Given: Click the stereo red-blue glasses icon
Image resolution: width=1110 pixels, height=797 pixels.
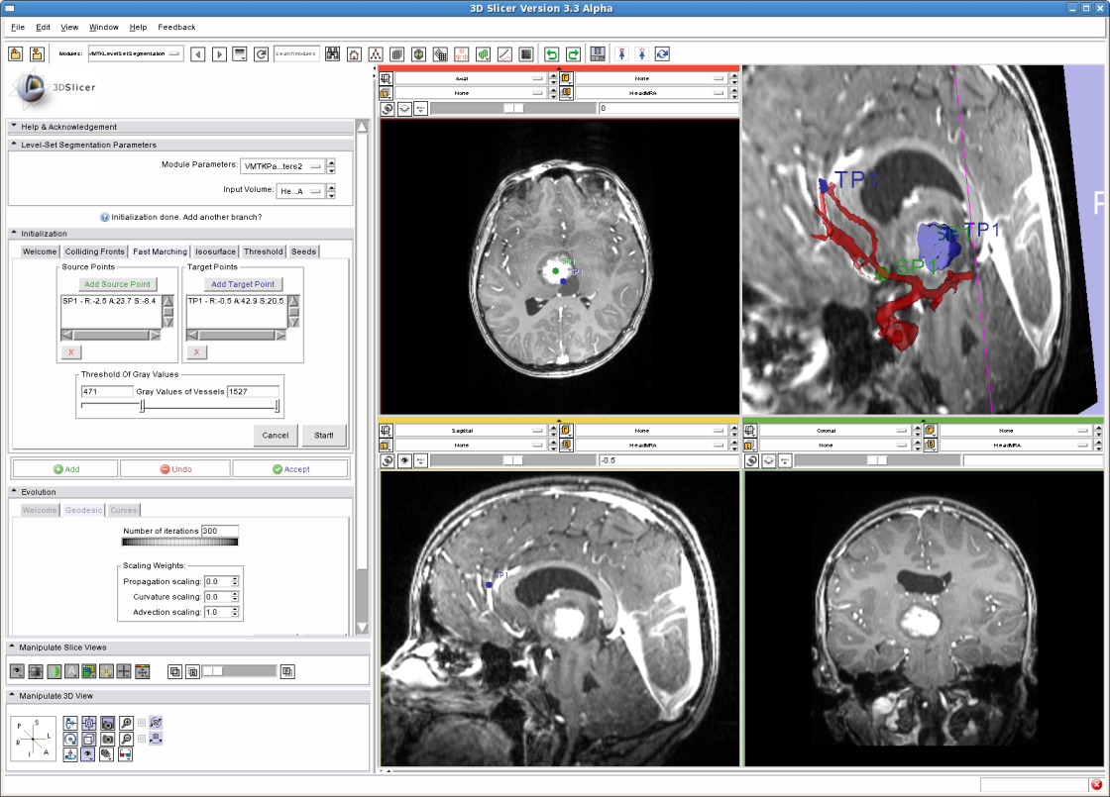Looking at the screenshot, I should point(125,754).
